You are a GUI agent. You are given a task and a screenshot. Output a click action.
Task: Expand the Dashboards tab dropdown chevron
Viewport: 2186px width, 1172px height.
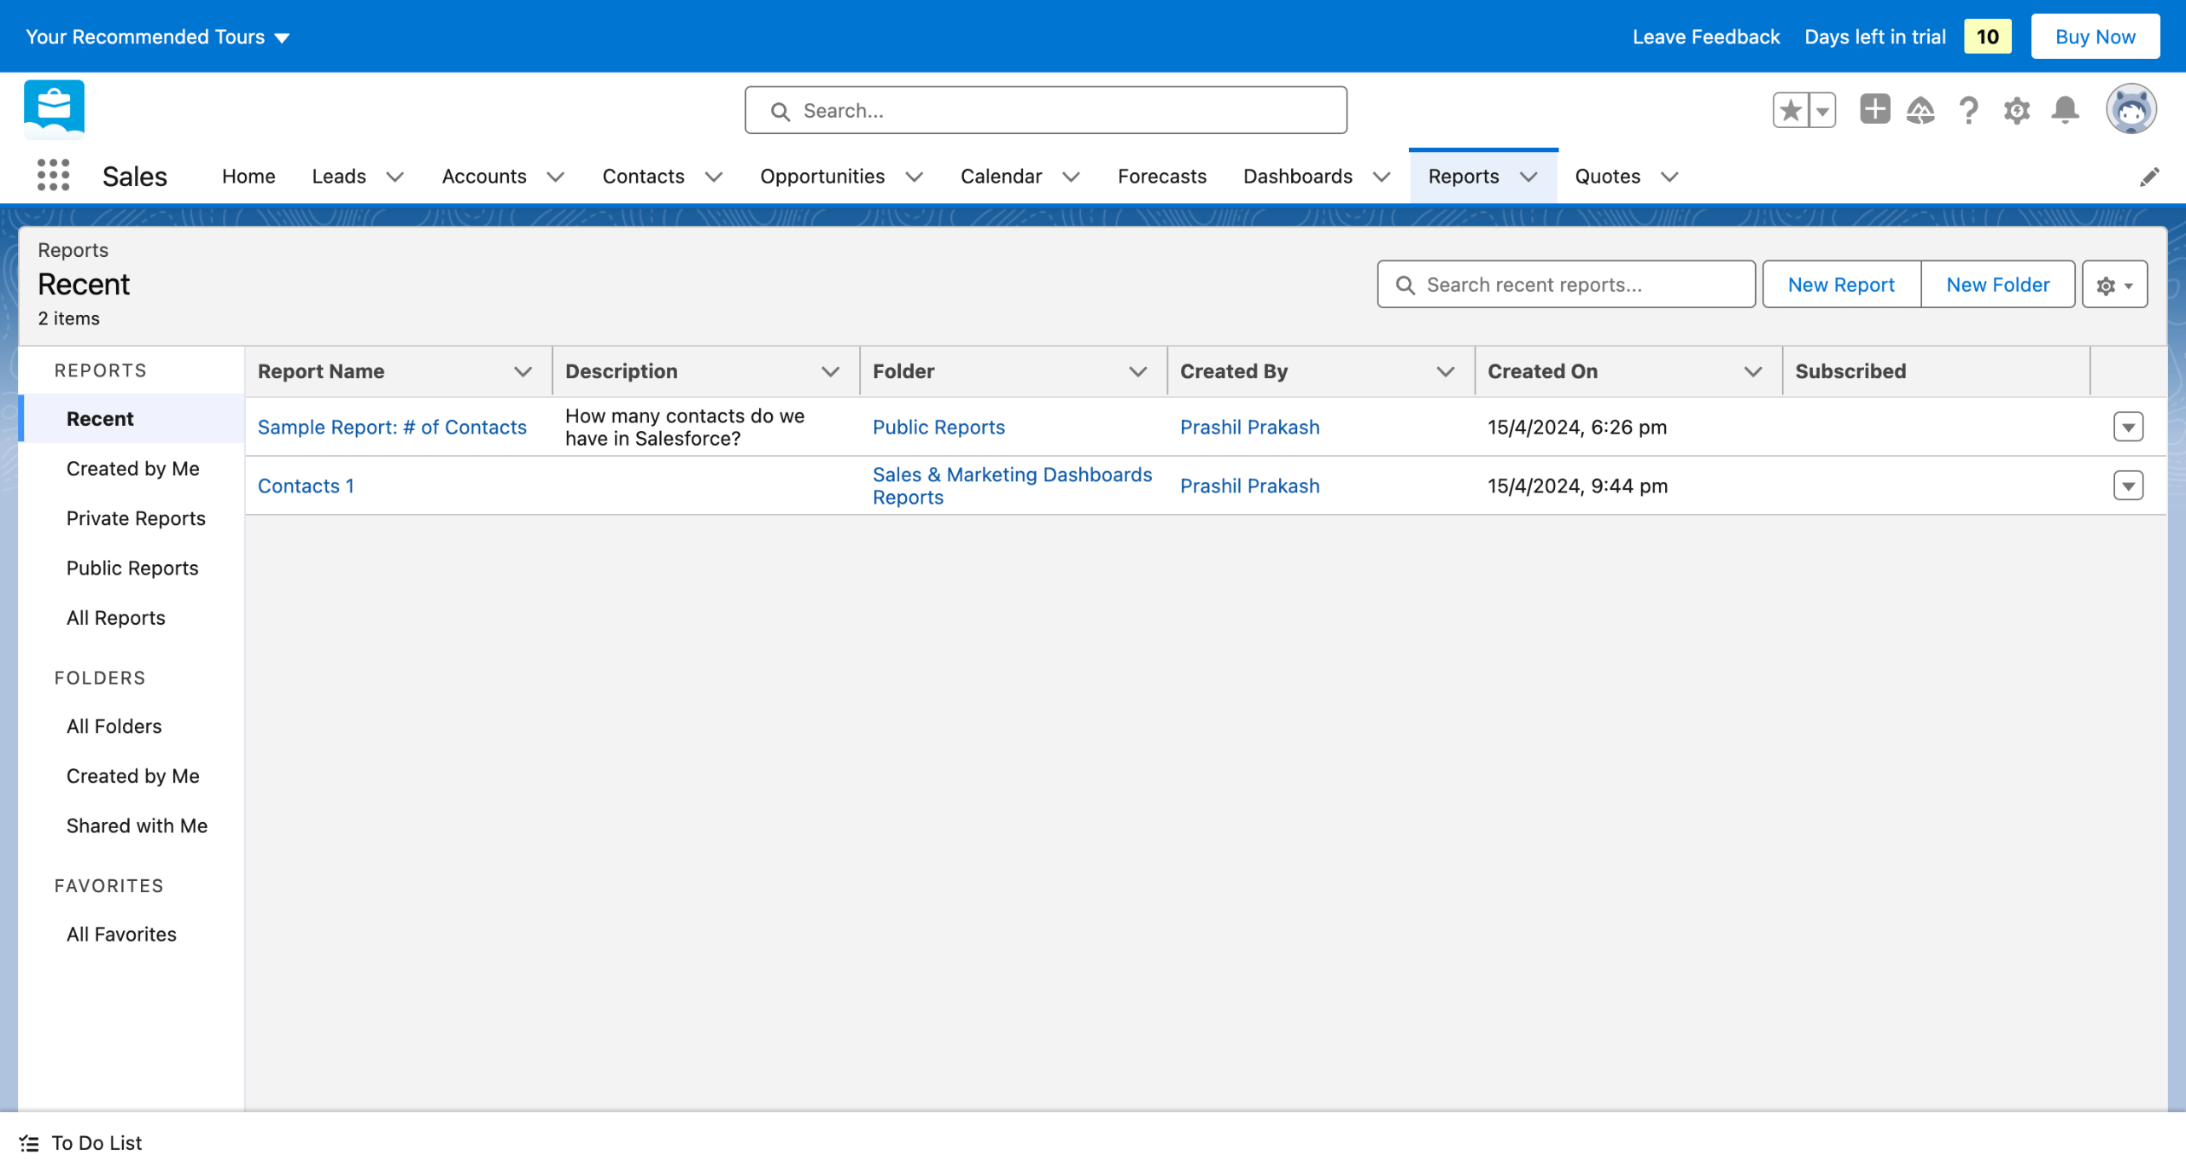1382,177
